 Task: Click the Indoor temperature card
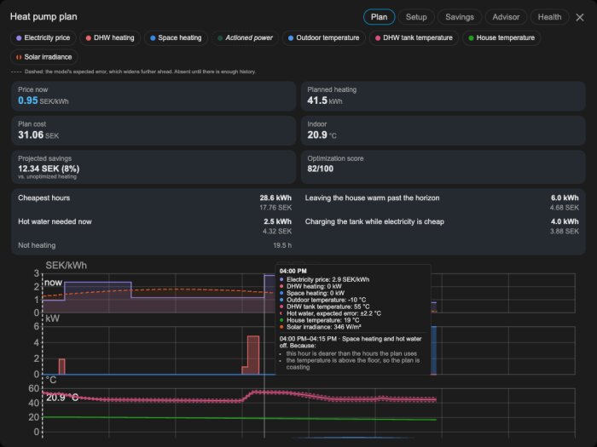[x=443, y=130]
